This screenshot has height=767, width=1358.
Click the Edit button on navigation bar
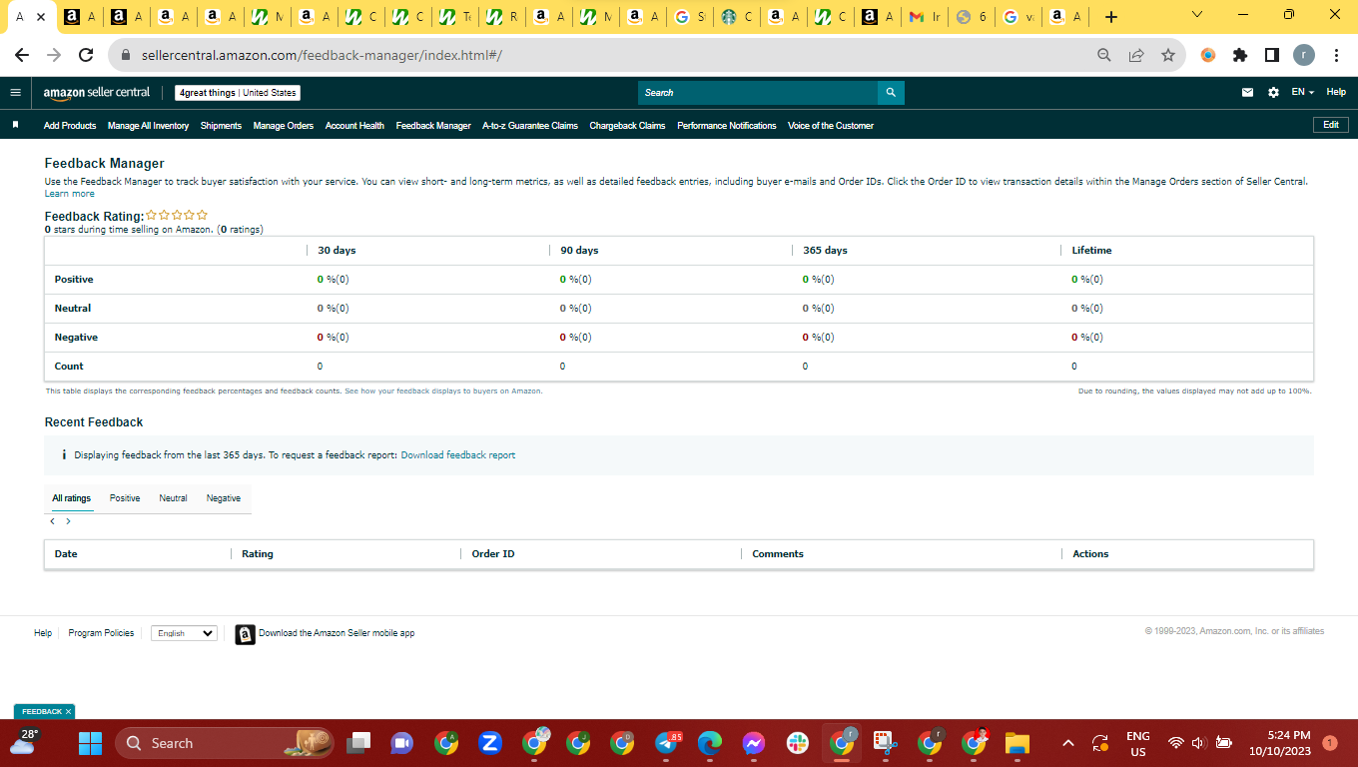click(1331, 125)
